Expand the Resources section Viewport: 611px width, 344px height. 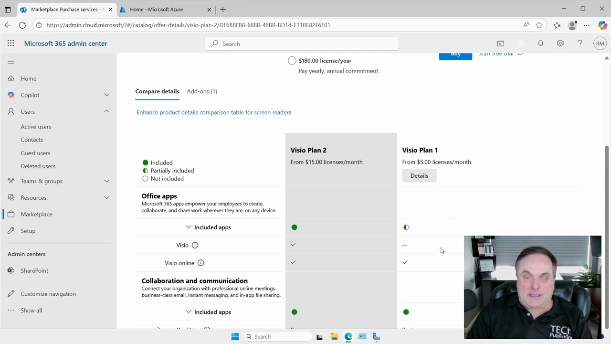[106, 197]
